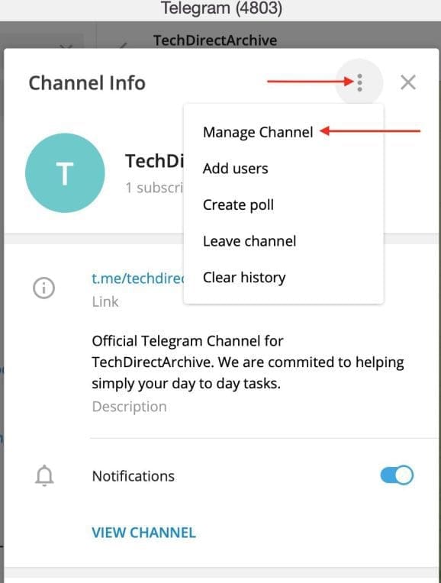
Task: Click the teal T channel avatar
Action: coord(65,173)
